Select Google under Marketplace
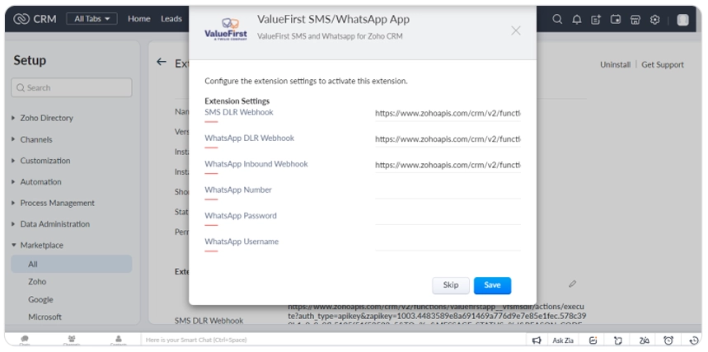 (40, 299)
